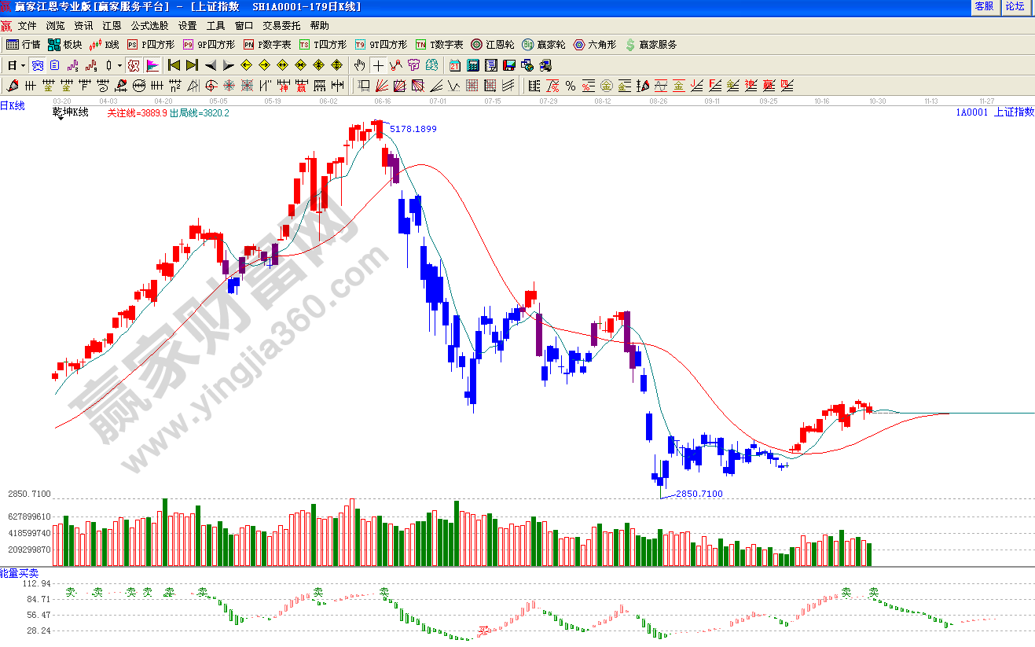Expand the candlestick type dropdown arrow

(x=119, y=65)
